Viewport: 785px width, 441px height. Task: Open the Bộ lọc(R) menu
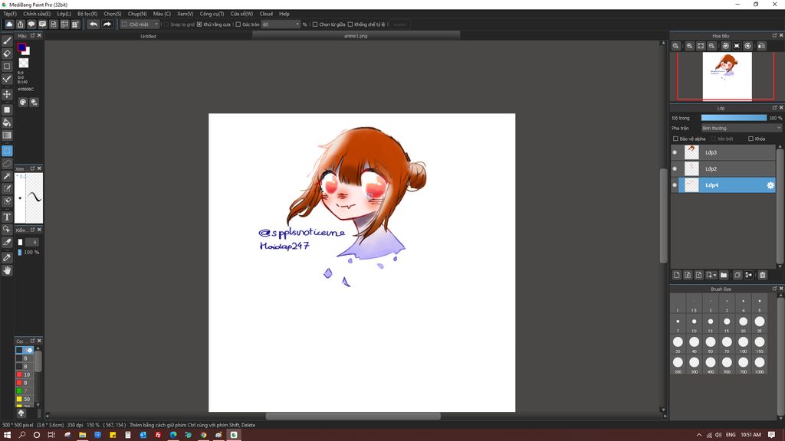pos(87,14)
